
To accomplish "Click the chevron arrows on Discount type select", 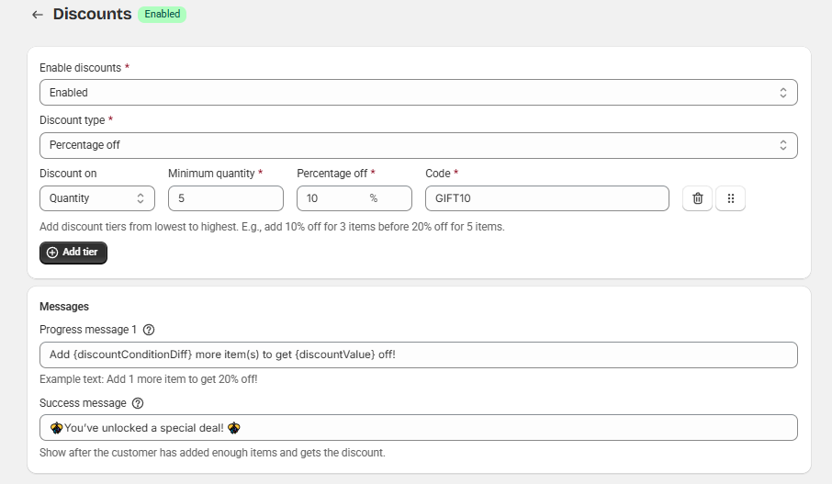I will pyautogui.click(x=783, y=145).
